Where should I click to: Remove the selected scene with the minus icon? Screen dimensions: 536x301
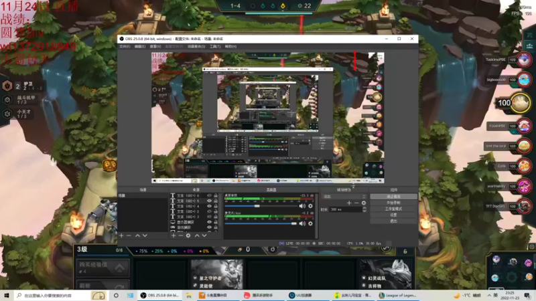point(129,235)
